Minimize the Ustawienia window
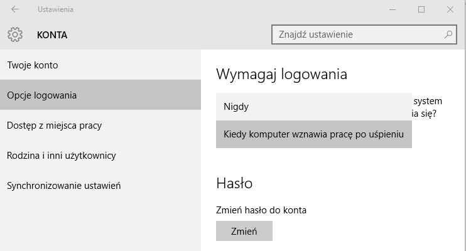The width and height of the screenshot is (466, 251). [393, 9]
